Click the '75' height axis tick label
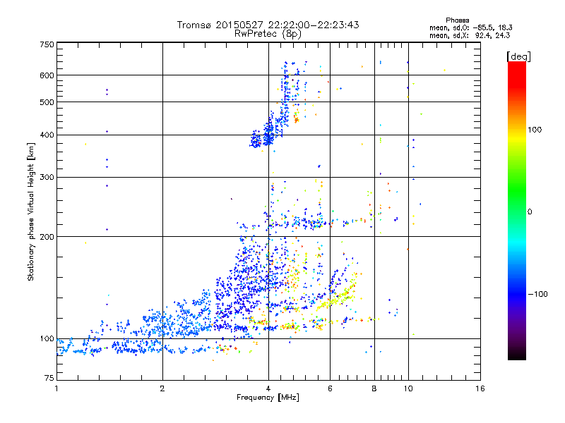 click(x=49, y=378)
